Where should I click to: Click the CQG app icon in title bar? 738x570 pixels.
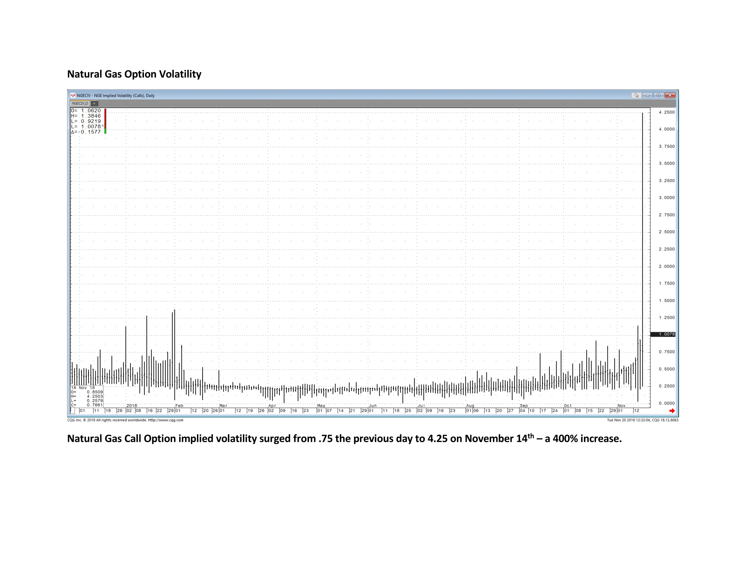(73, 95)
